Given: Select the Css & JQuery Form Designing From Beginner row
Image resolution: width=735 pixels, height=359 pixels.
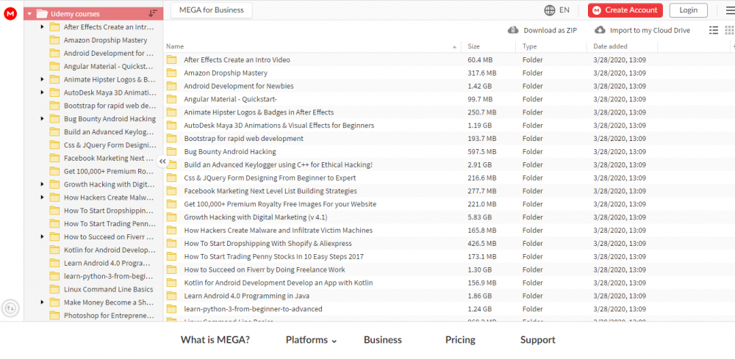Looking at the screenshot, I should click(x=448, y=178).
